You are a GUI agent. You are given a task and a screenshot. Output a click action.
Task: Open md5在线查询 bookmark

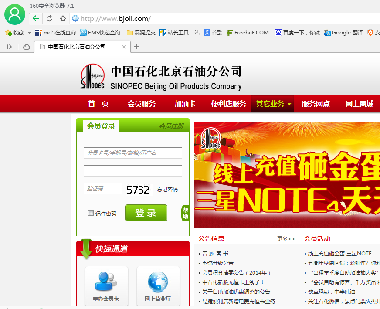pyautogui.click(x=55, y=33)
